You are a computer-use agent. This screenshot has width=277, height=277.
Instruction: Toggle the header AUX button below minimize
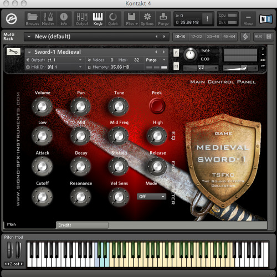click(x=263, y=60)
